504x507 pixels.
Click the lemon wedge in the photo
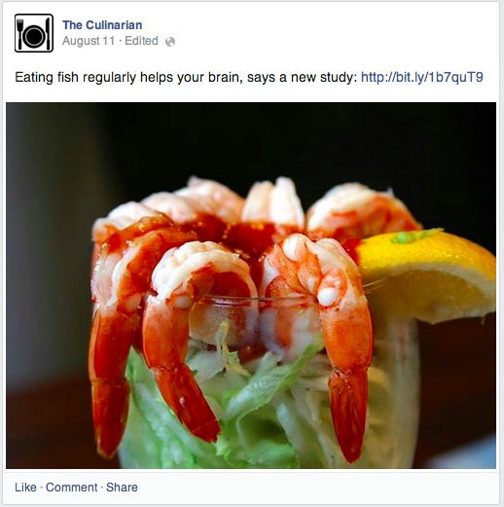(x=428, y=275)
